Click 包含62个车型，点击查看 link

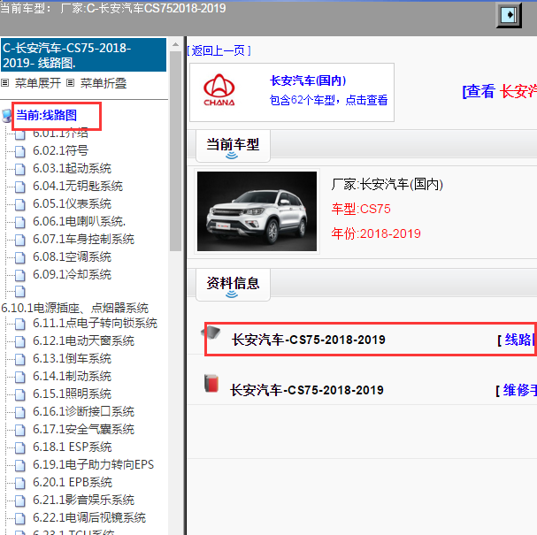328,100
